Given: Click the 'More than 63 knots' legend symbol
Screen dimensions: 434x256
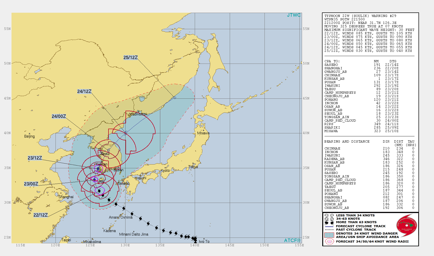Looking at the screenshot, I should click(x=329, y=222).
